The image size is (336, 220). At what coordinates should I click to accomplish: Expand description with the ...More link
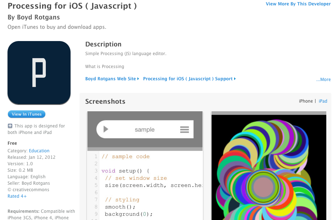[323, 80]
